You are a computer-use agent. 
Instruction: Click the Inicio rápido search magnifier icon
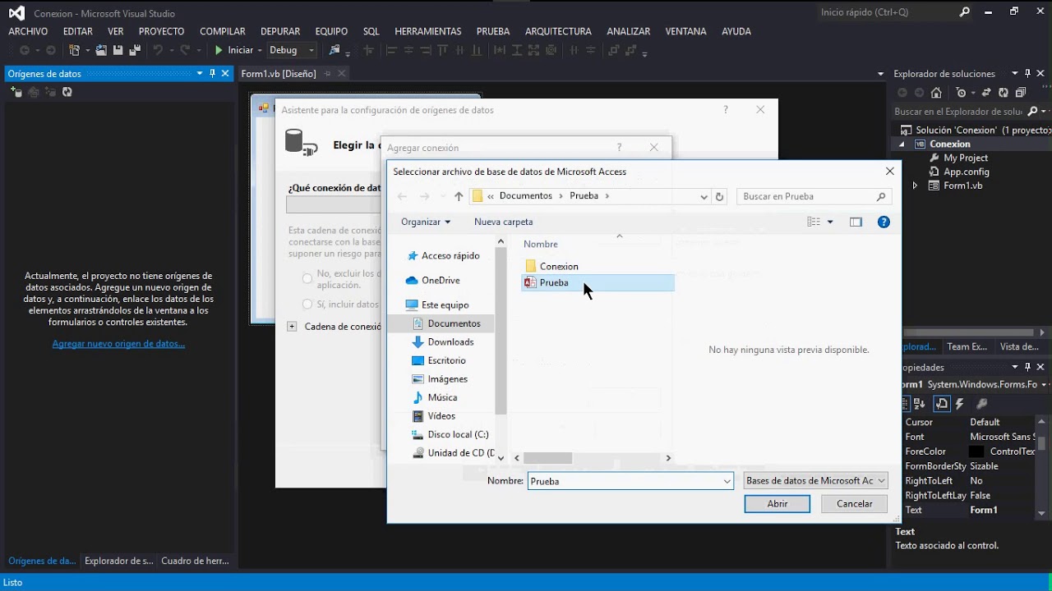click(965, 12)
